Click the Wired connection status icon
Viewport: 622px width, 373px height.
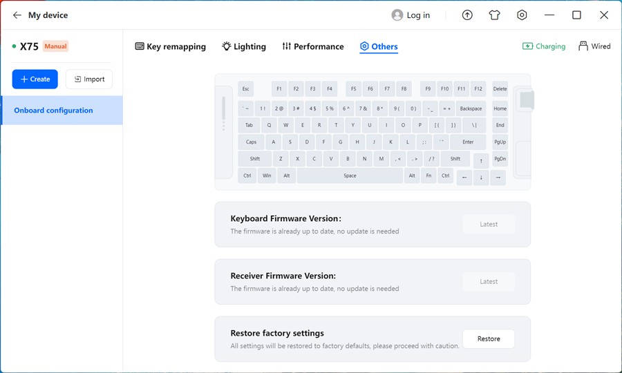pos(594,46)
